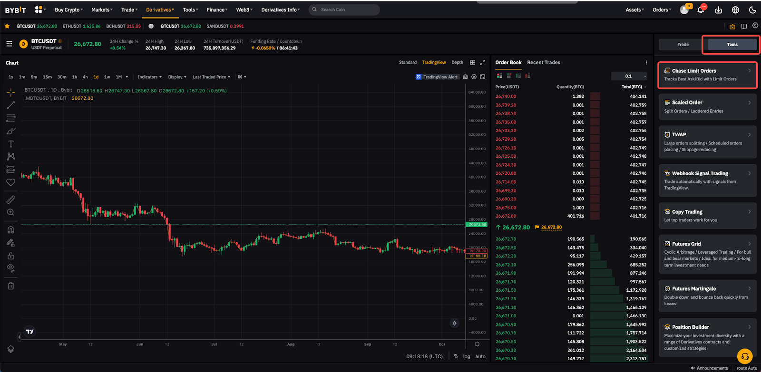Viewport: 761px width, 372px height.
Task: Open order book 0.1 grouping dropdown
Action: [x=629, y=76]
